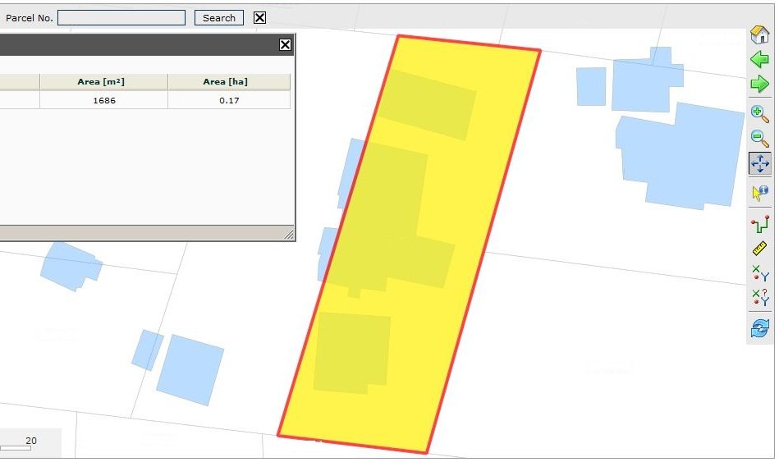This screenshot has height=462, width=779.
Task: Close the parcel results panel
Action: pyautogui.click(x=285, y=44)
